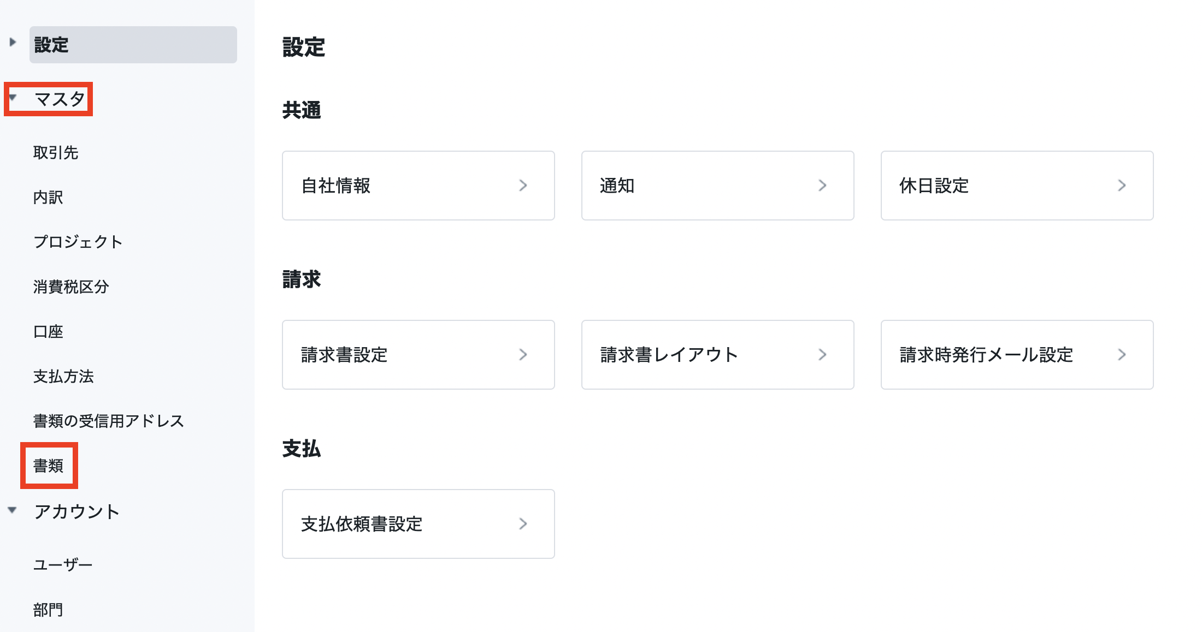This screenshot has width=1202, height=632.
Task: Open 消費税区分 master item
Action: [71, 287]
